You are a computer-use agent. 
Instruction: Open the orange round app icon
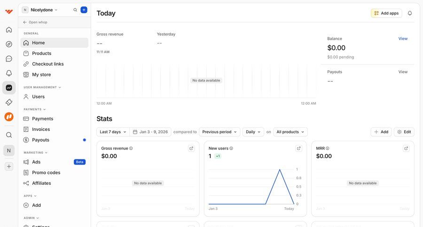pos(9,117)
